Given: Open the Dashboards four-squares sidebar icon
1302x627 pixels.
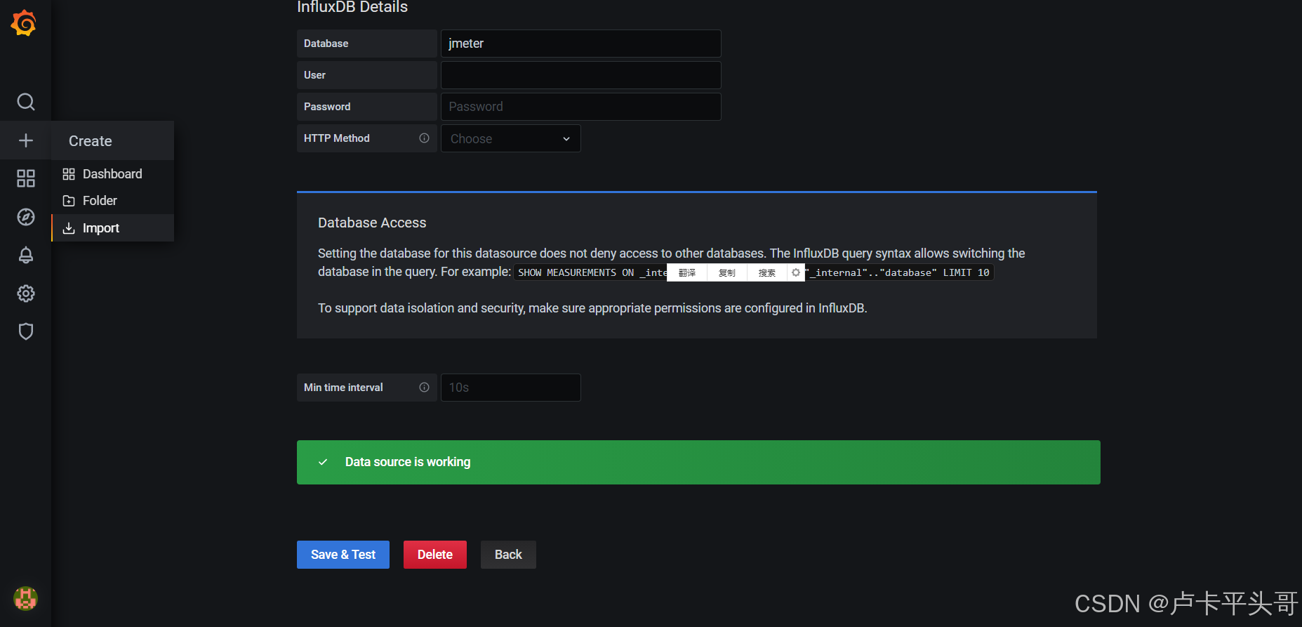Looking at the screenshot, I should pyautogui.click(x=26, y=178).
